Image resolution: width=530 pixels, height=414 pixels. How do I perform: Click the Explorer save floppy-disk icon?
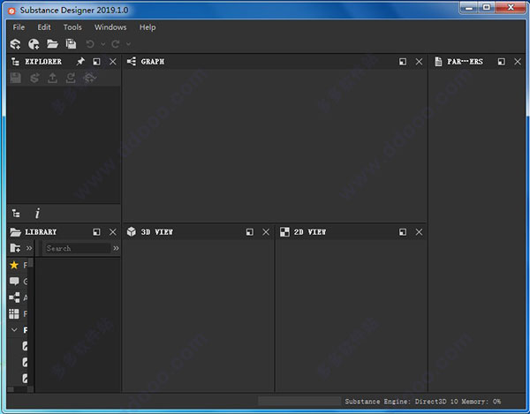[15, 78]
